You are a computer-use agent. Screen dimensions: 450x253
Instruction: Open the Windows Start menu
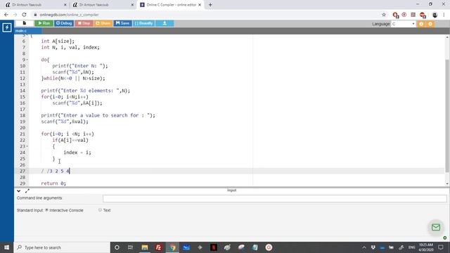6,247
